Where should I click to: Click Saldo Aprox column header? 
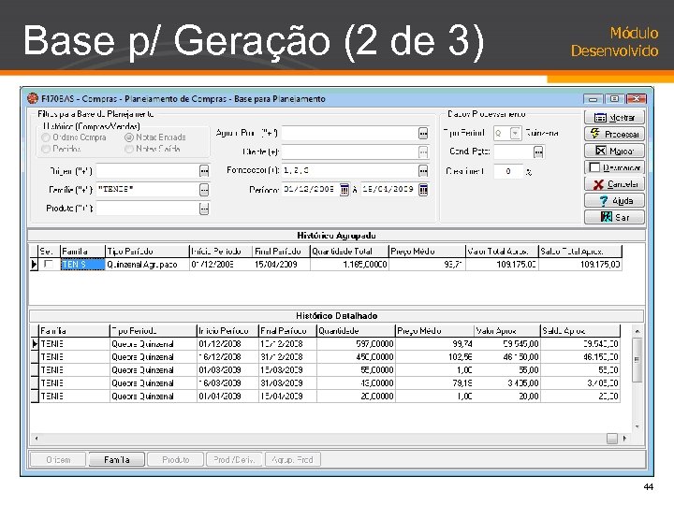(x=579, y=331)
